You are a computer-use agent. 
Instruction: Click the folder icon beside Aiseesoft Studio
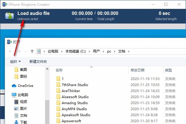pos(58,97)
